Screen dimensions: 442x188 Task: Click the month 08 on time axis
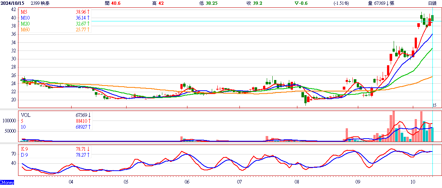point(297,182)
